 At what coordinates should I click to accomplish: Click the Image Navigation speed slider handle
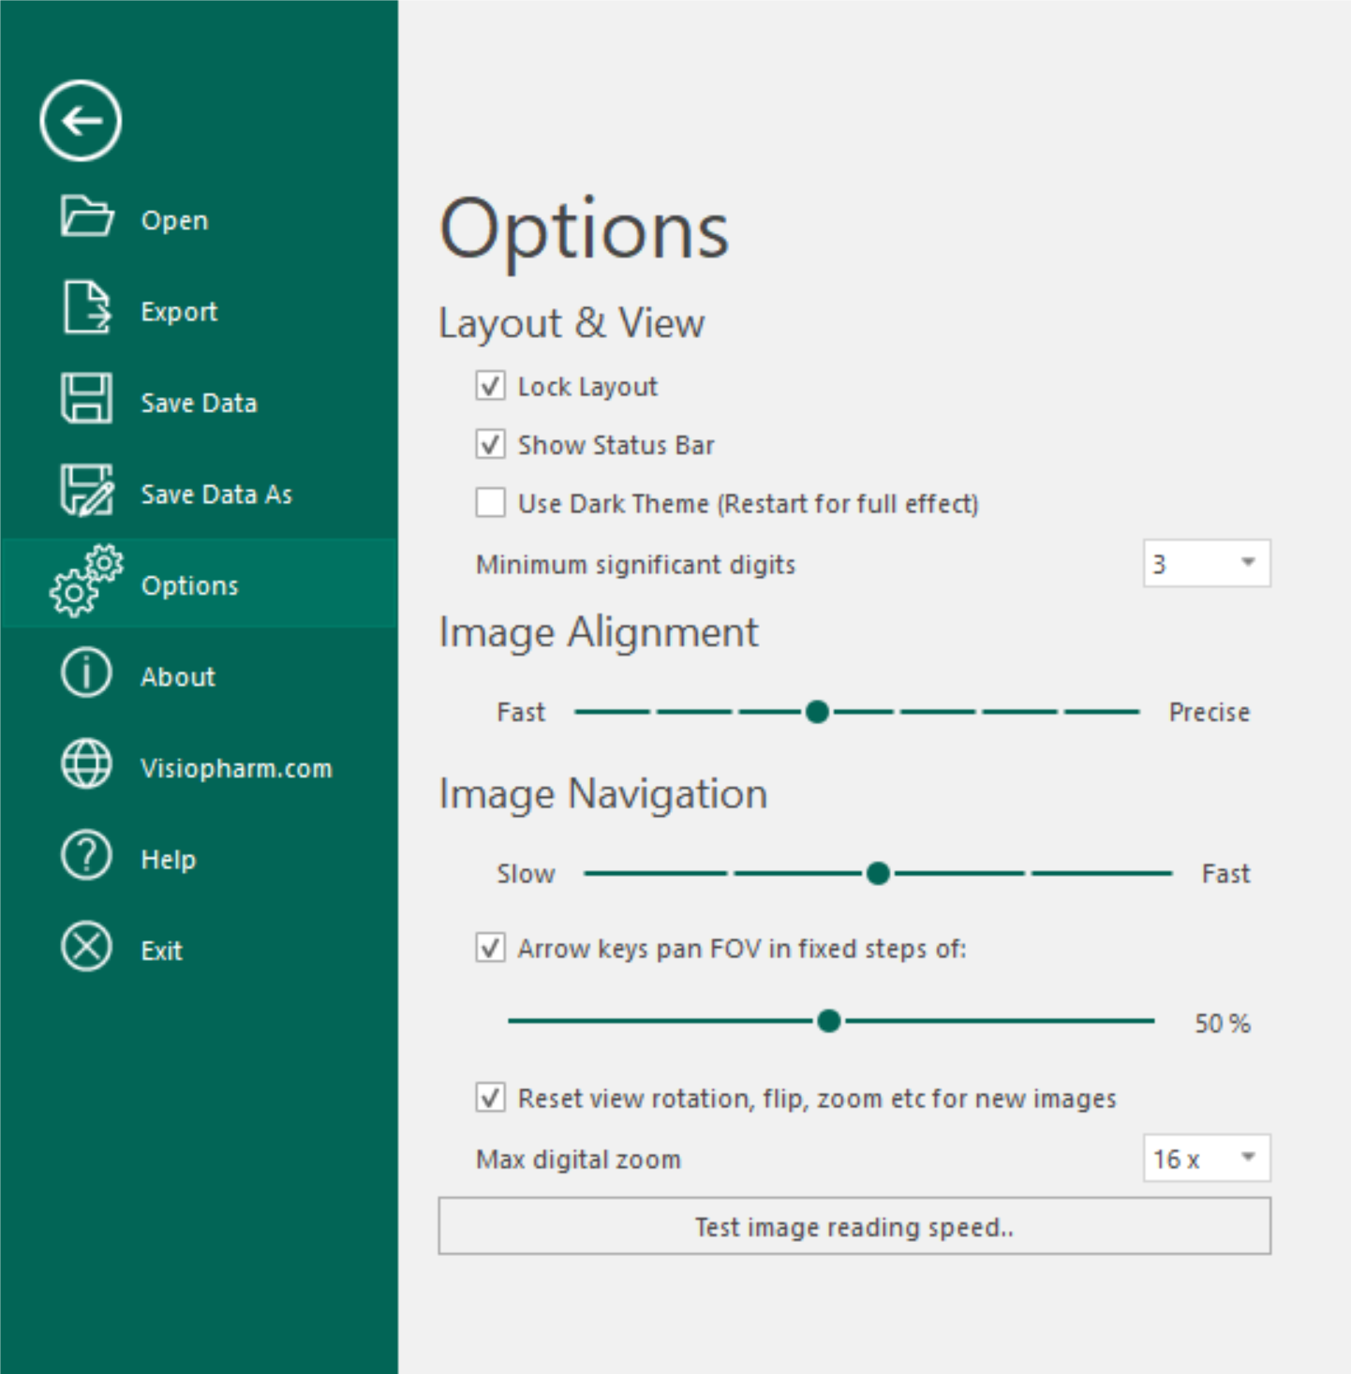[x=878, y=874]
